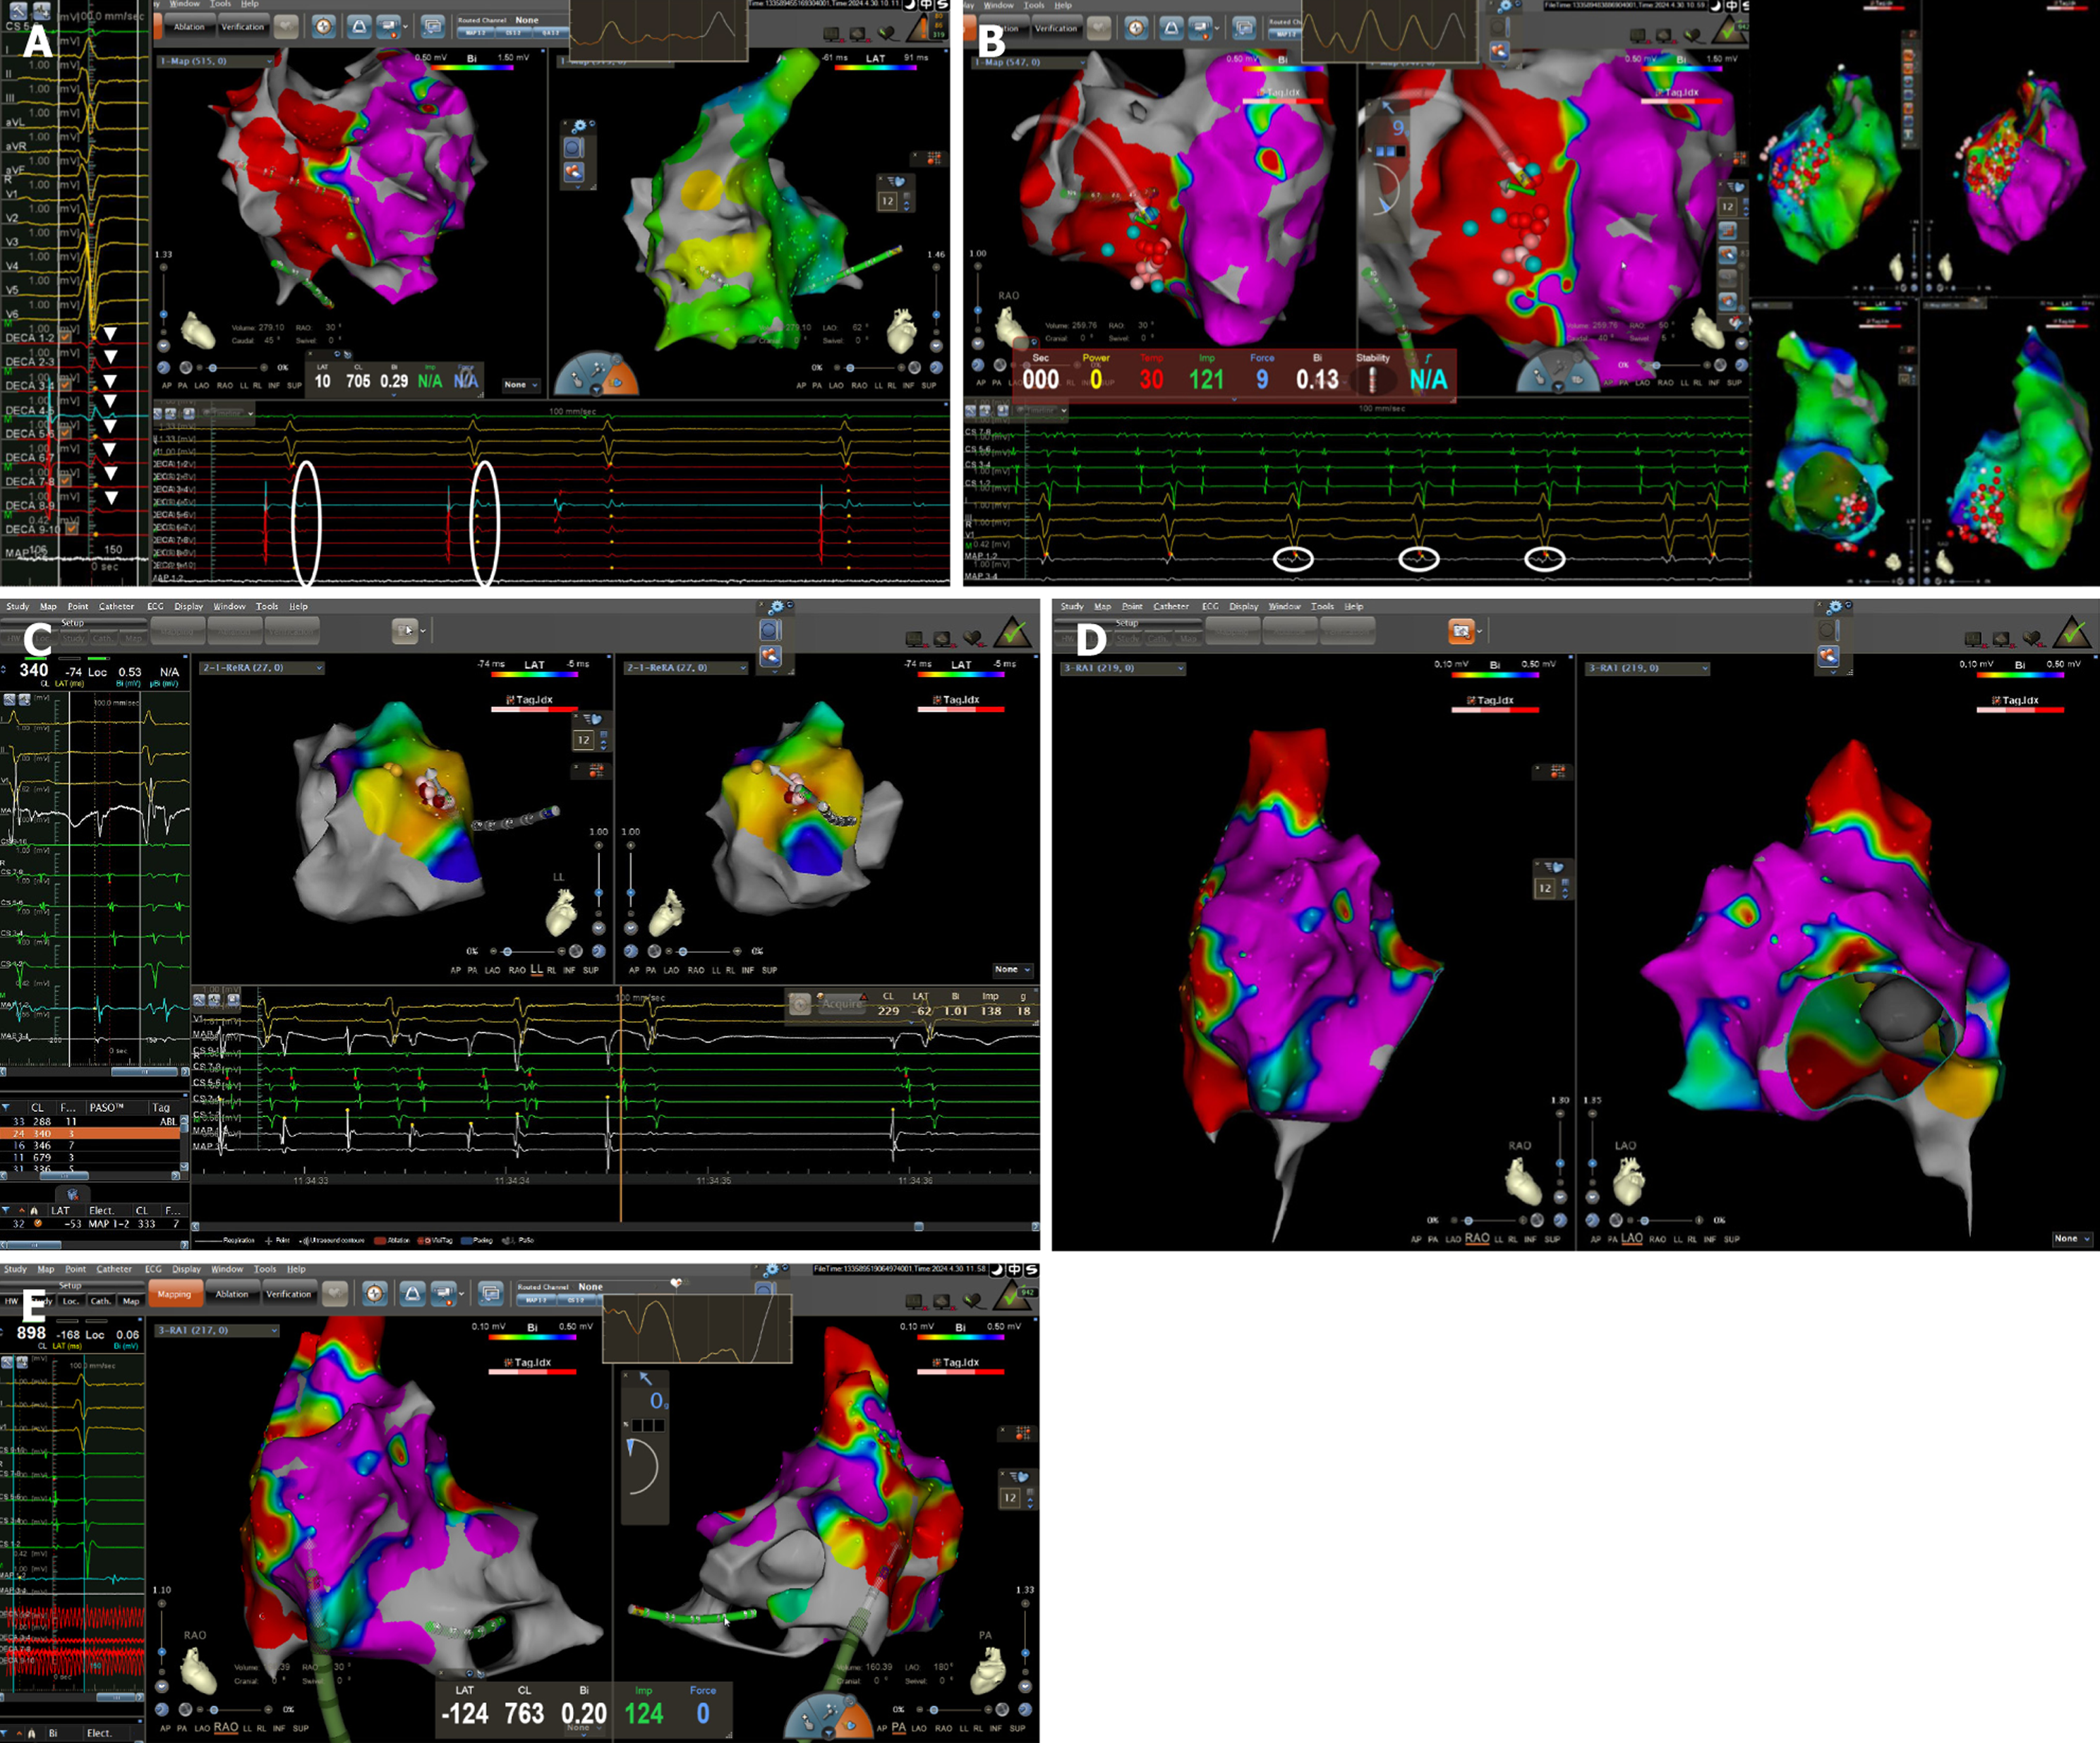The image size is (2100, 1743).
Task: Toggle the DECA 7-8 channel checkbox in panel A
Action: (x=66, y=482)
